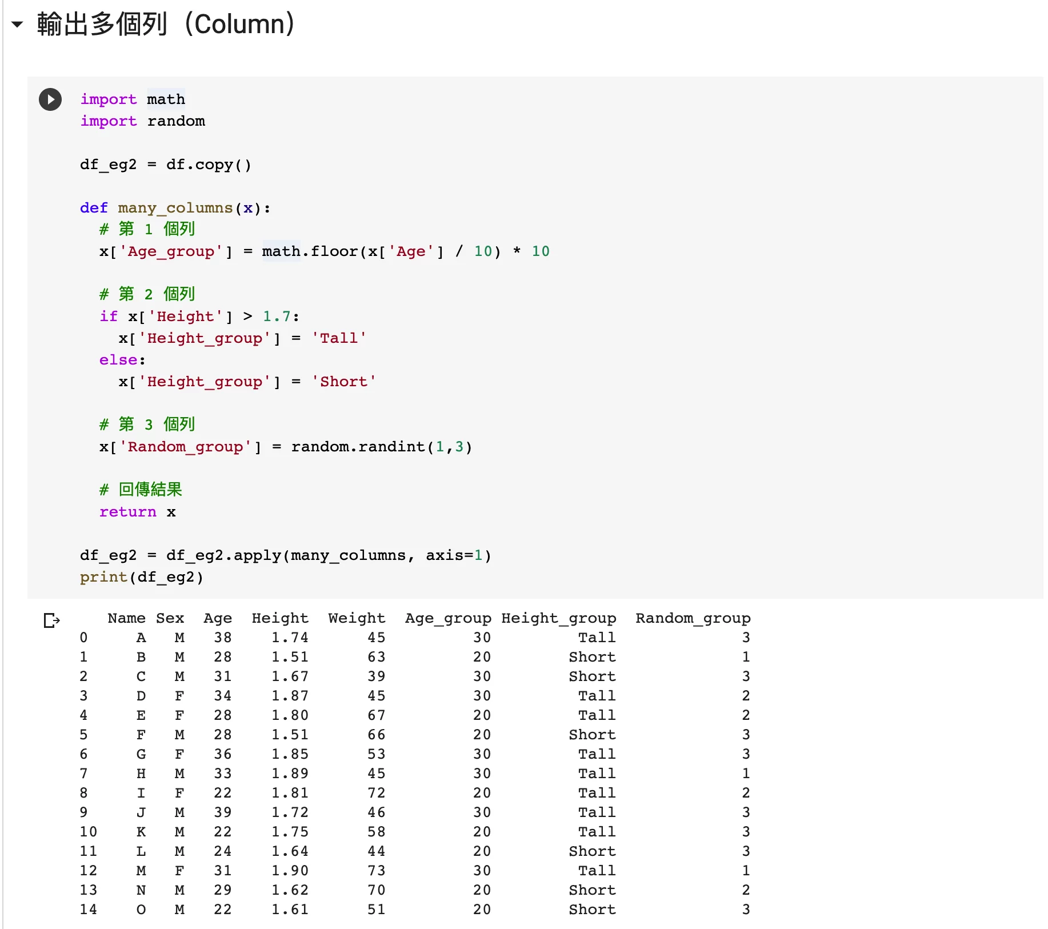Click the 輸出多個列 (Column) section heading
The width and height of the screenshot is (1048, 929).
(x=166, y=25)
